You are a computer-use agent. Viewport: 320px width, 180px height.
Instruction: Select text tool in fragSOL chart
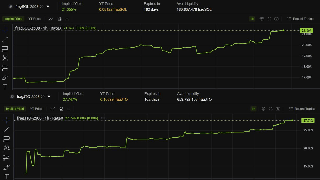point(5,86)
